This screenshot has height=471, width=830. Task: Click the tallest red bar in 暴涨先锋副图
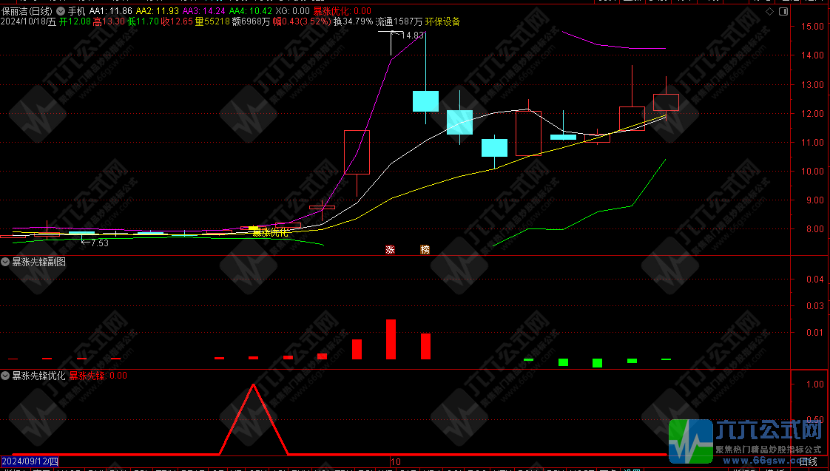tap(391, 339)
